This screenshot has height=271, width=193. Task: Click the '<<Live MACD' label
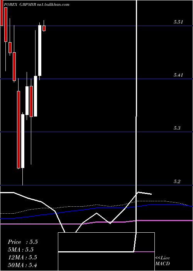point(163,261)
